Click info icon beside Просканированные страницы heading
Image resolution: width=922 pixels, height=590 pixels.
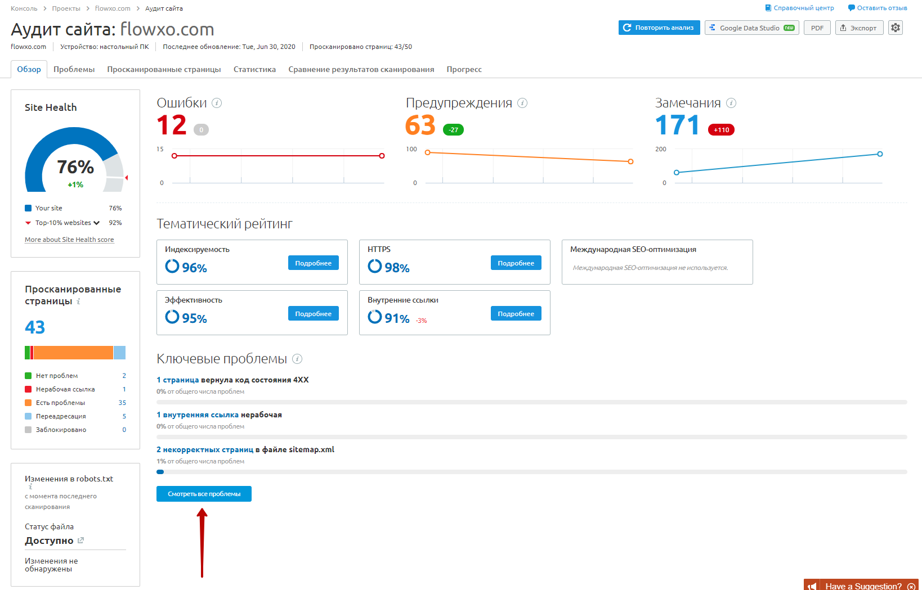pos(78,301)
